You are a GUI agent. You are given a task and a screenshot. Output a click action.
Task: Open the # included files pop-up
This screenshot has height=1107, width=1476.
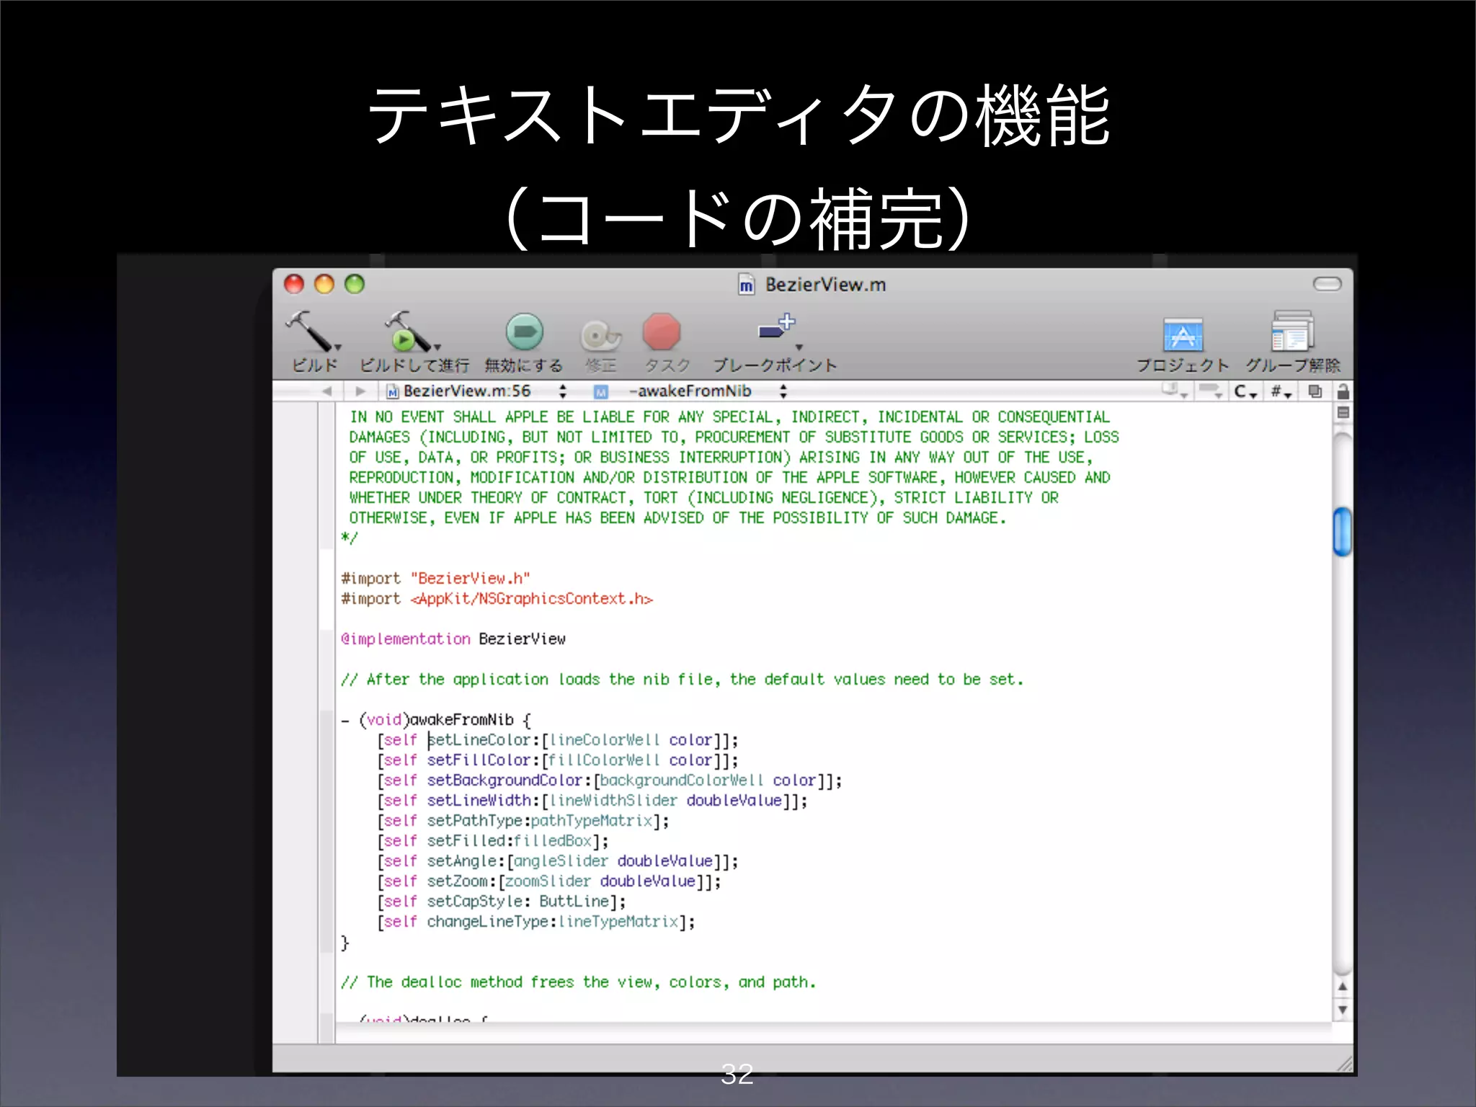[x=1281, y=391]
